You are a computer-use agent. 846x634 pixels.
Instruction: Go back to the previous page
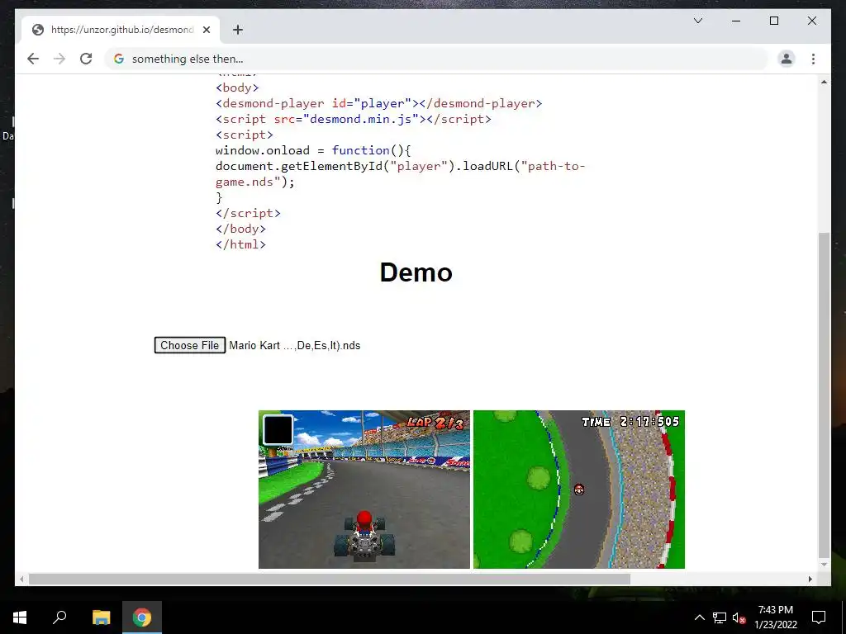(x=33, y=59)
